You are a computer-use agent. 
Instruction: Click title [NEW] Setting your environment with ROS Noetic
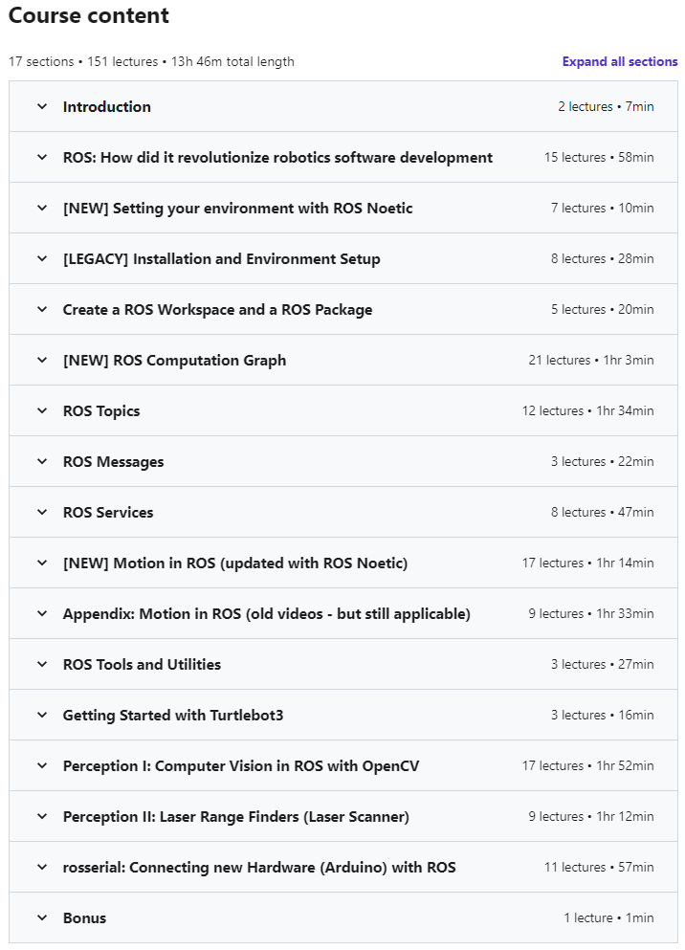[x=237, y=208]
